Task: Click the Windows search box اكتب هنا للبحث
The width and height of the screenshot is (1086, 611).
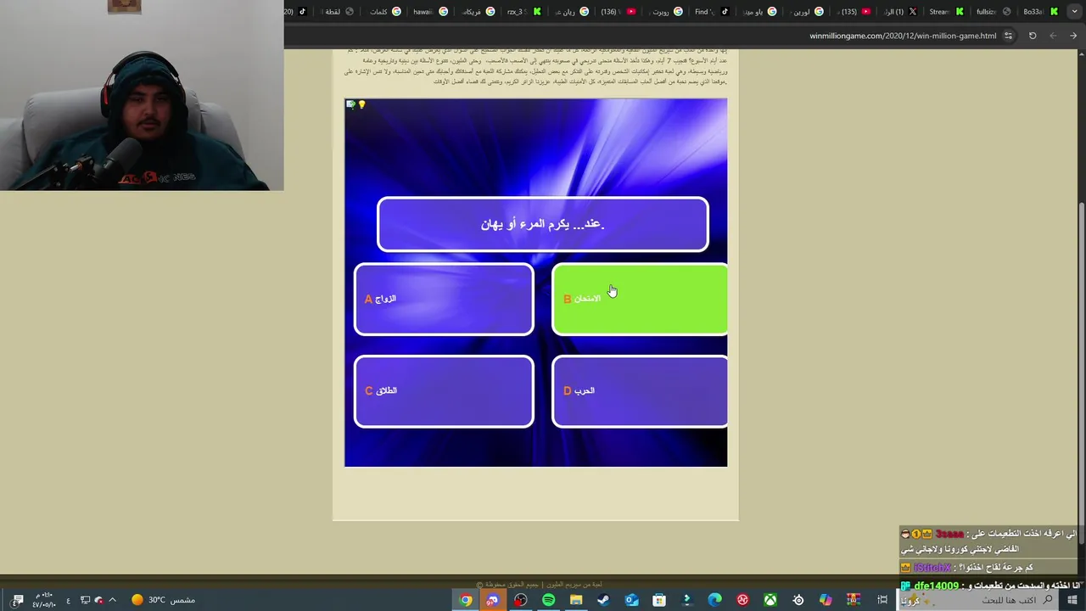Action: tap(979, 600)
